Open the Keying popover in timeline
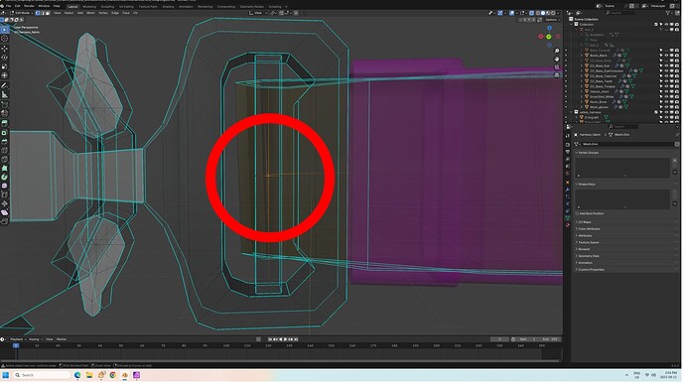685x385 pixels. coord(35,340)
